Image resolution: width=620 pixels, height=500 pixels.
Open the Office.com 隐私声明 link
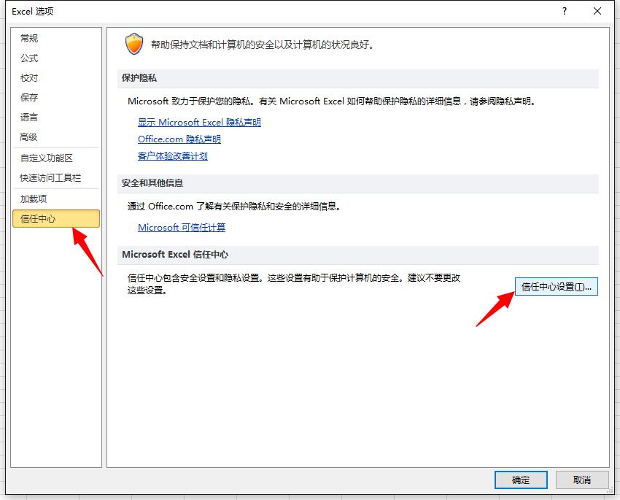(x=179, y=139)
